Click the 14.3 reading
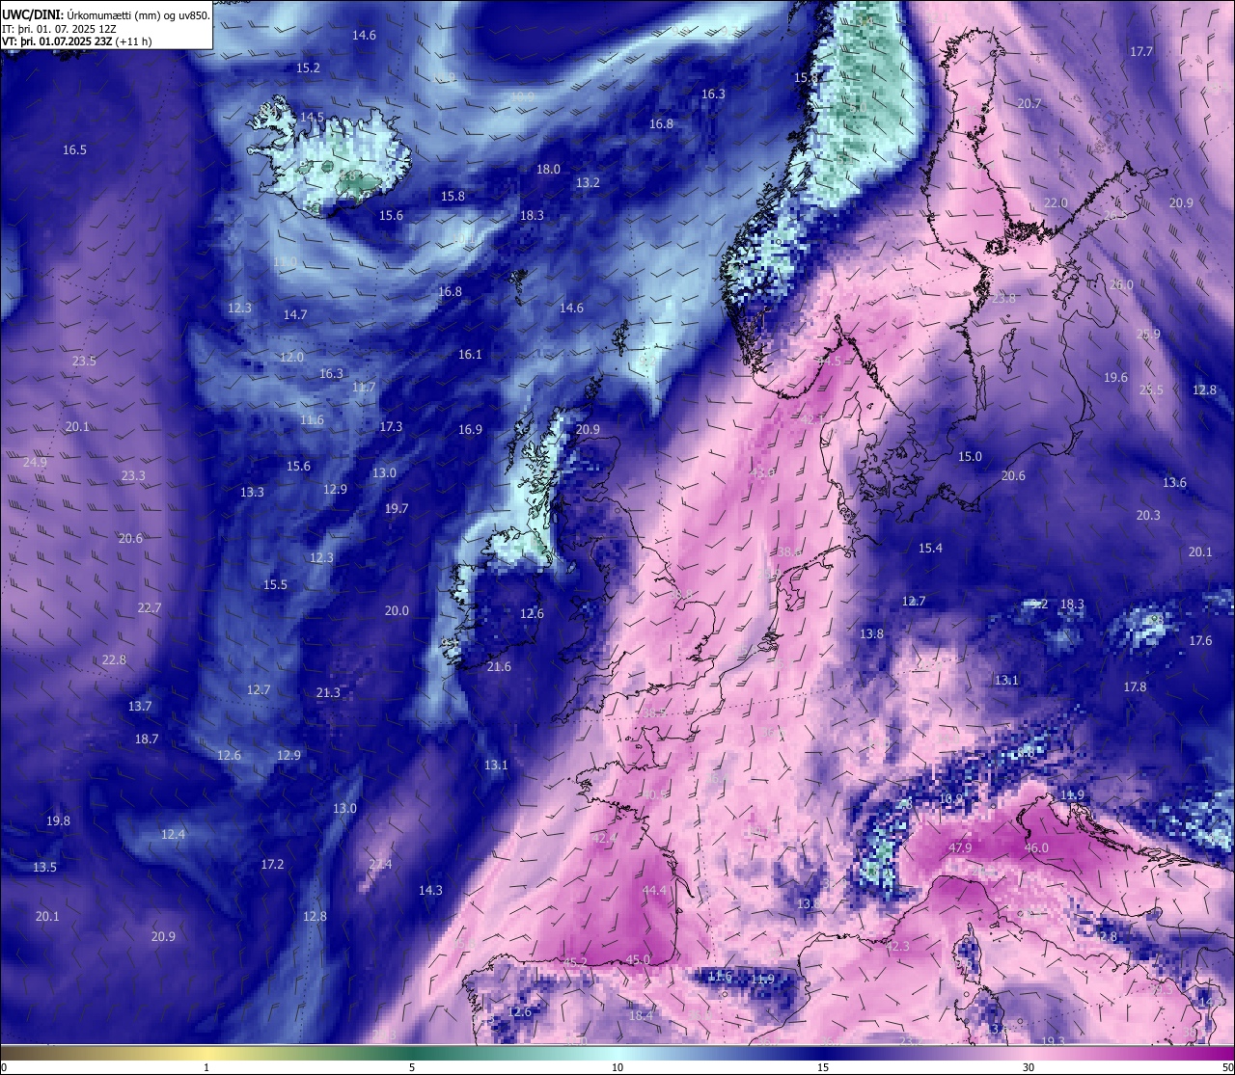 tap(430, 891)
